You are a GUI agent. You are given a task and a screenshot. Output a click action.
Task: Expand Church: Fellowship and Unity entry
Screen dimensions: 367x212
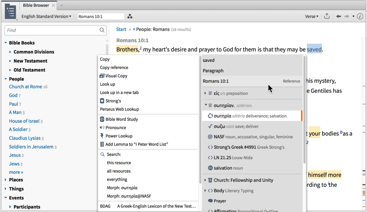[x=205, y=180]
